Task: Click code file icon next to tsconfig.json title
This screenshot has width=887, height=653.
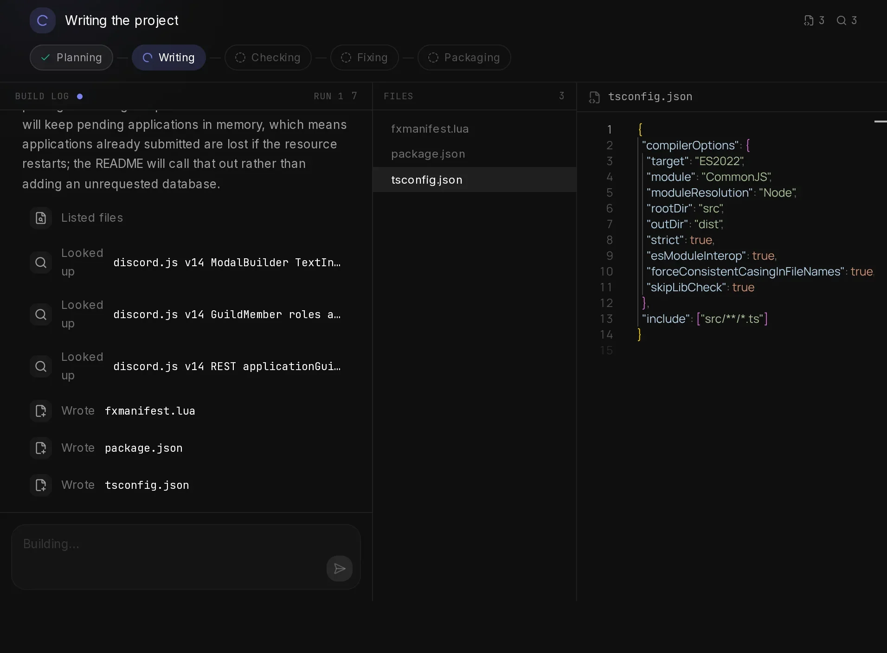Action: (x=594, y=97)
